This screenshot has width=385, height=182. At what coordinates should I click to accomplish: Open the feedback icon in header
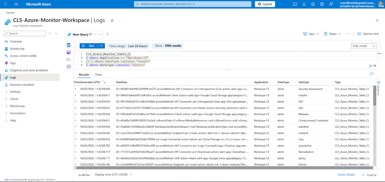point(331,4)
